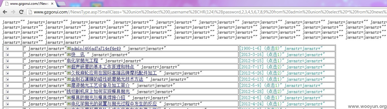This screenshot has height=109, width=387.
Task: Click the small image icon before 快 讯
Action: (x=69, y=55)
